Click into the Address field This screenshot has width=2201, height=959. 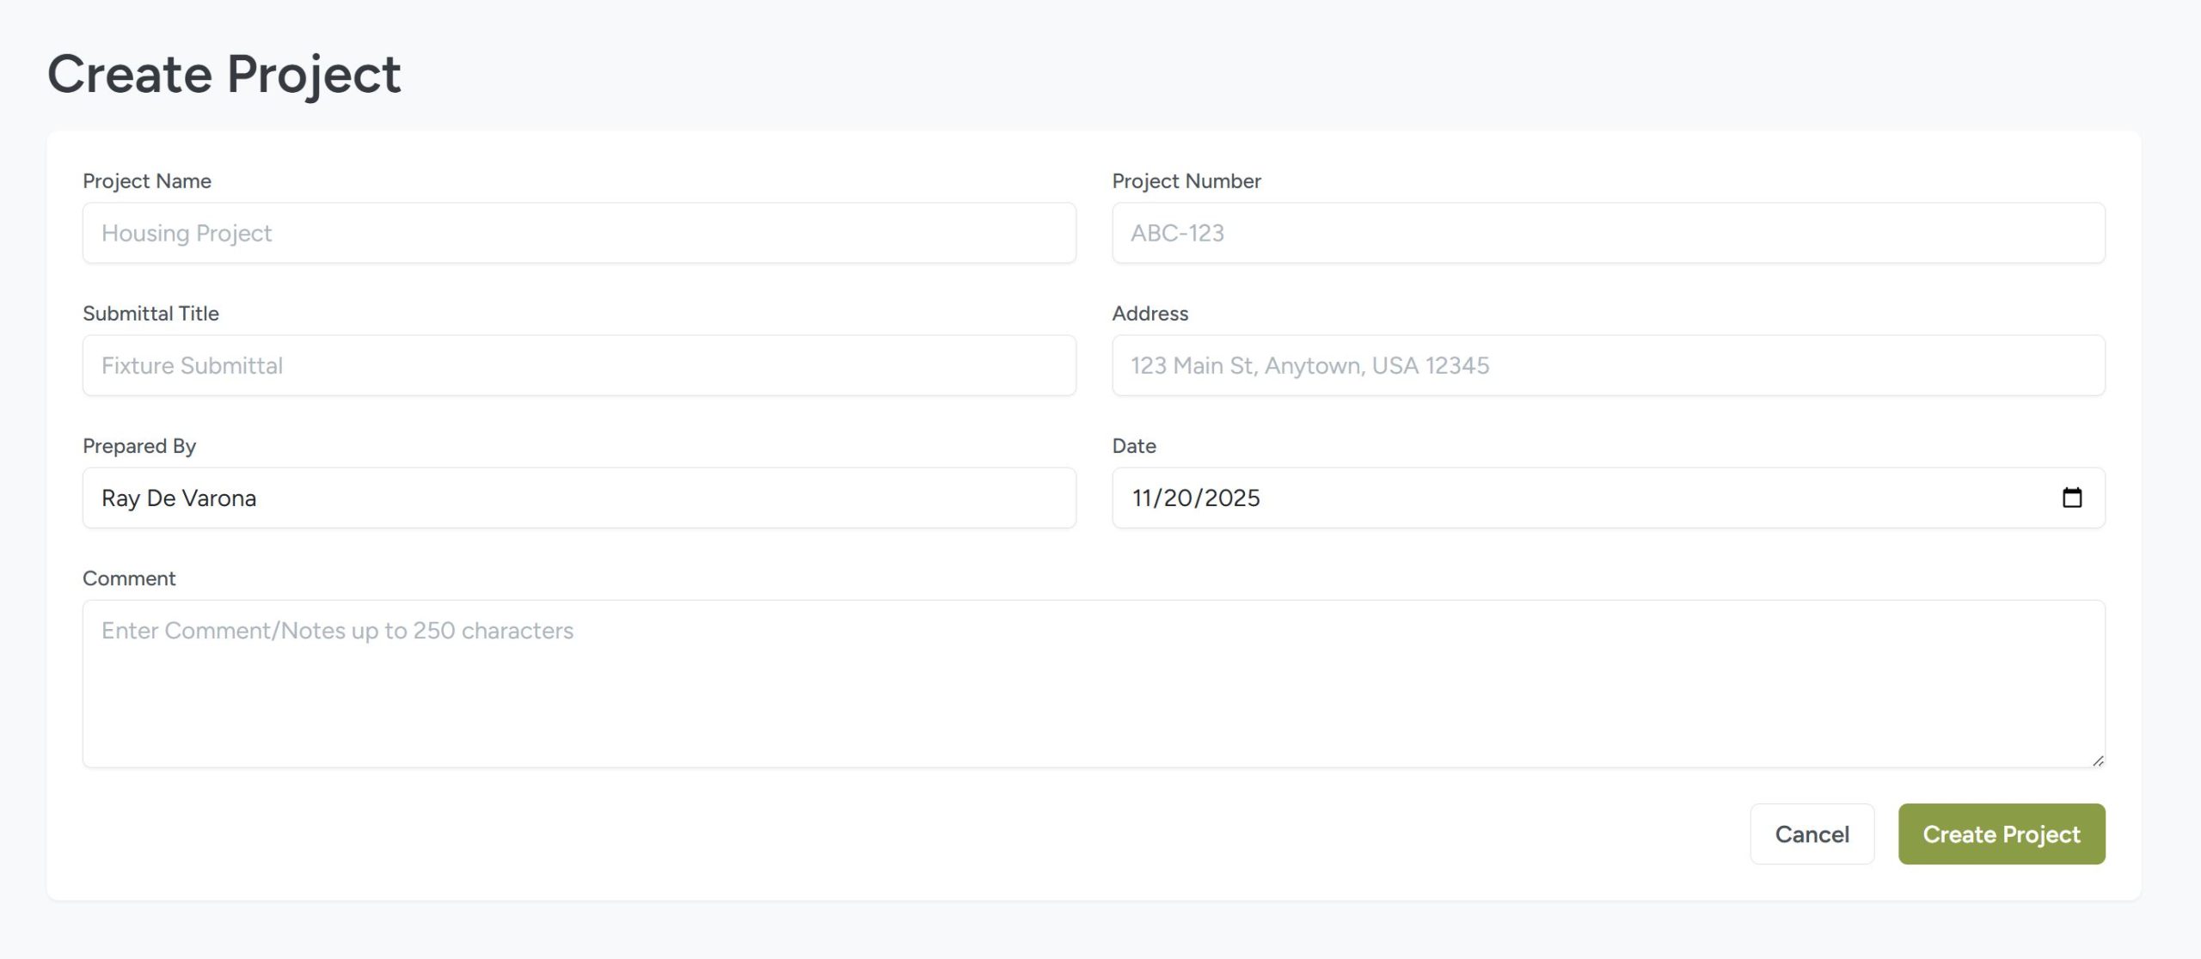[x=1608, y=365]
